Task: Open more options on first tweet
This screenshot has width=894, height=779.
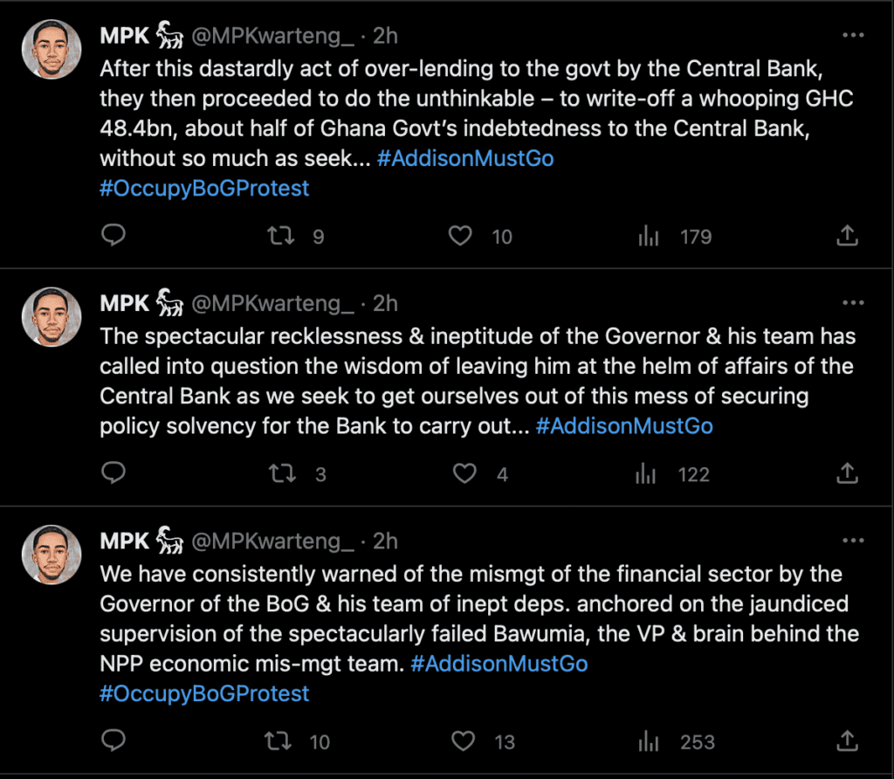Action: (852, 36)
